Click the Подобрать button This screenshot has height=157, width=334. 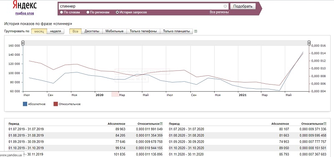tap(243, 6)
